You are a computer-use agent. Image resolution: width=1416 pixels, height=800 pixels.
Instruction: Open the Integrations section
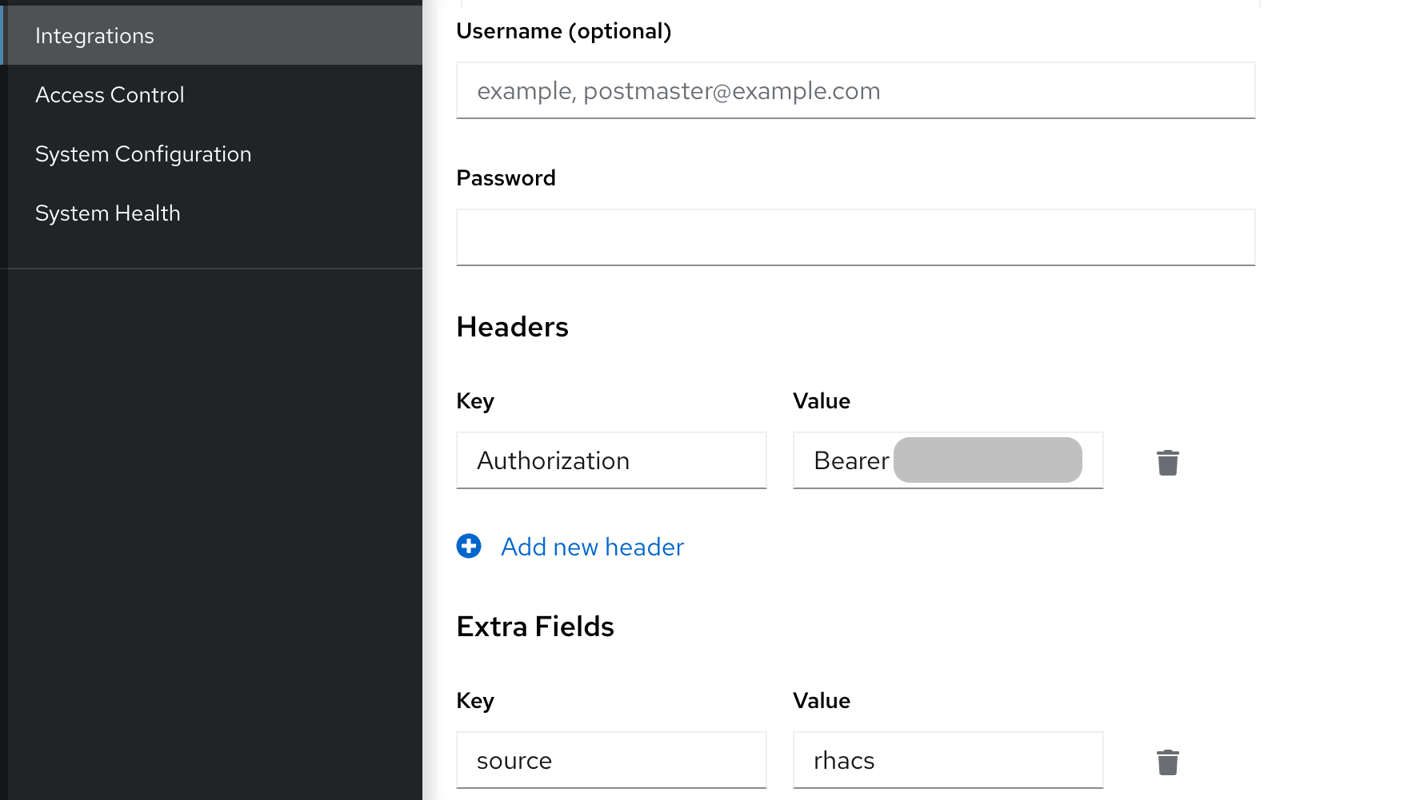(94, 36)
